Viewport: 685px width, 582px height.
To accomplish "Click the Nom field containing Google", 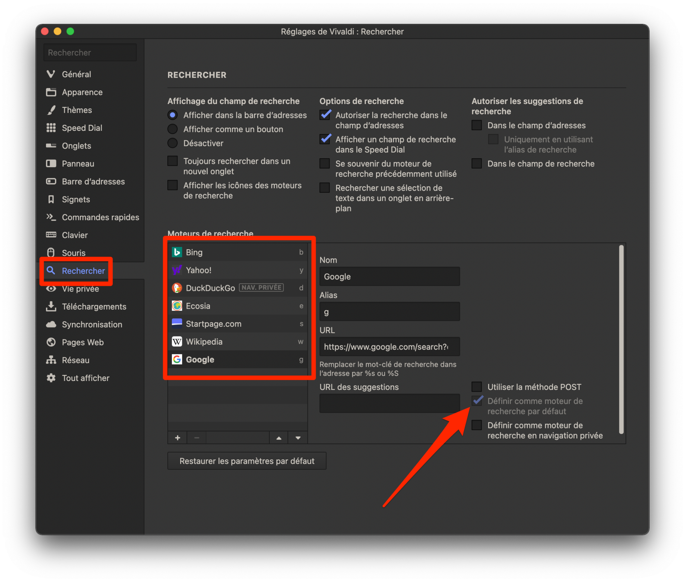I will pos(390,276).
